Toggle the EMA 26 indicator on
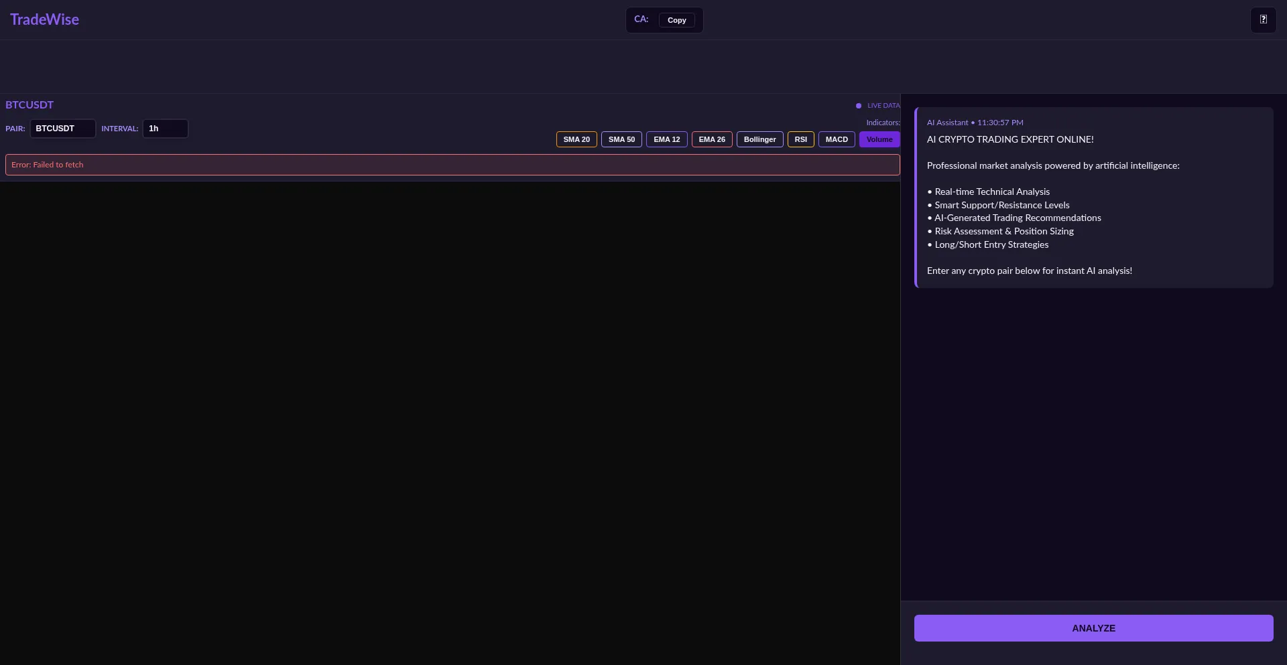 (x=711, y=139)
